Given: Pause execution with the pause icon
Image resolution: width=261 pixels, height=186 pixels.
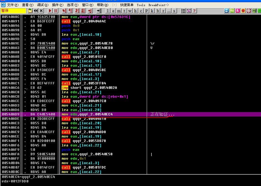Looking at the screenshot, I should tap(55, 11).
